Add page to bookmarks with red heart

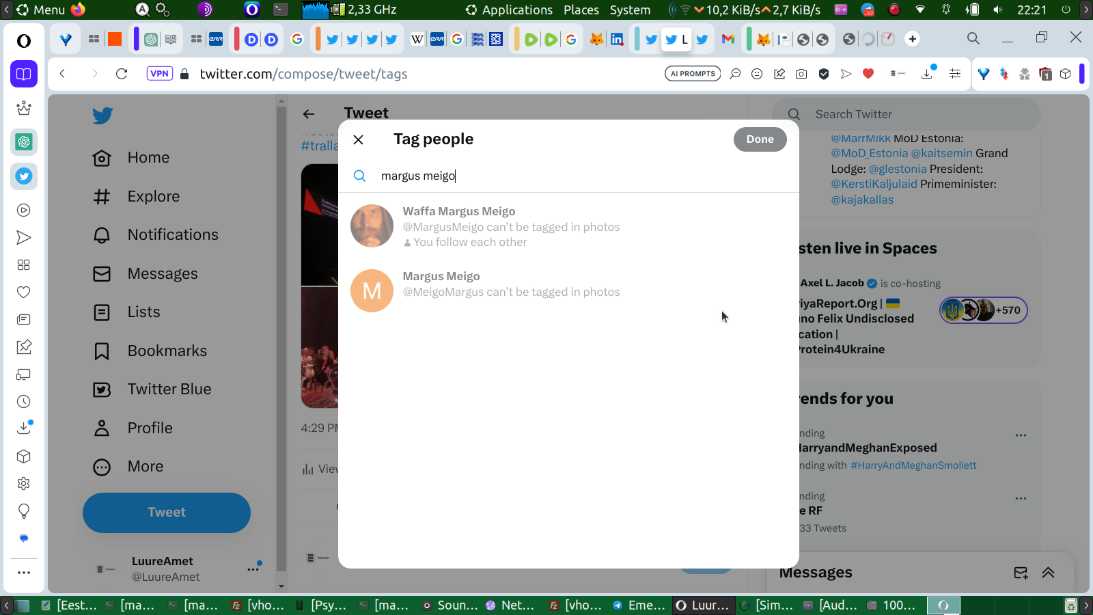click(x=868, y=74)
